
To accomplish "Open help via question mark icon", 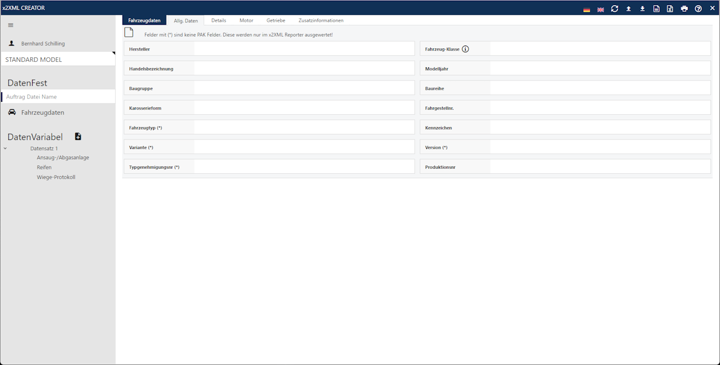I will (698, 9).
